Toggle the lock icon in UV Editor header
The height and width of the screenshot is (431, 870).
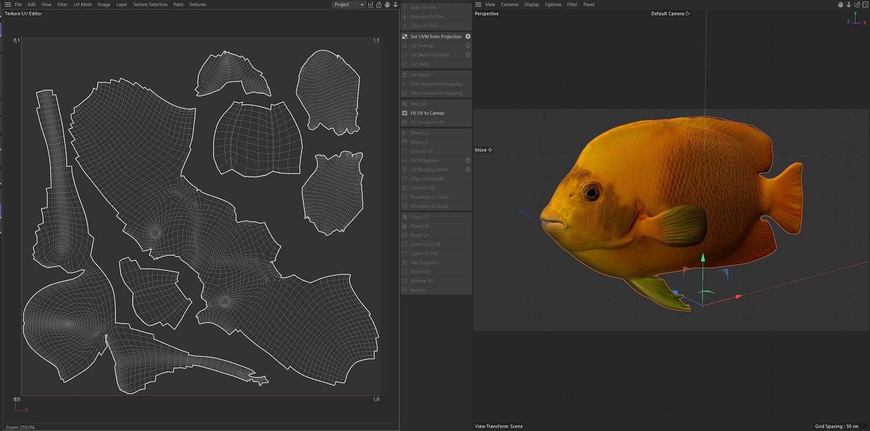379,5
